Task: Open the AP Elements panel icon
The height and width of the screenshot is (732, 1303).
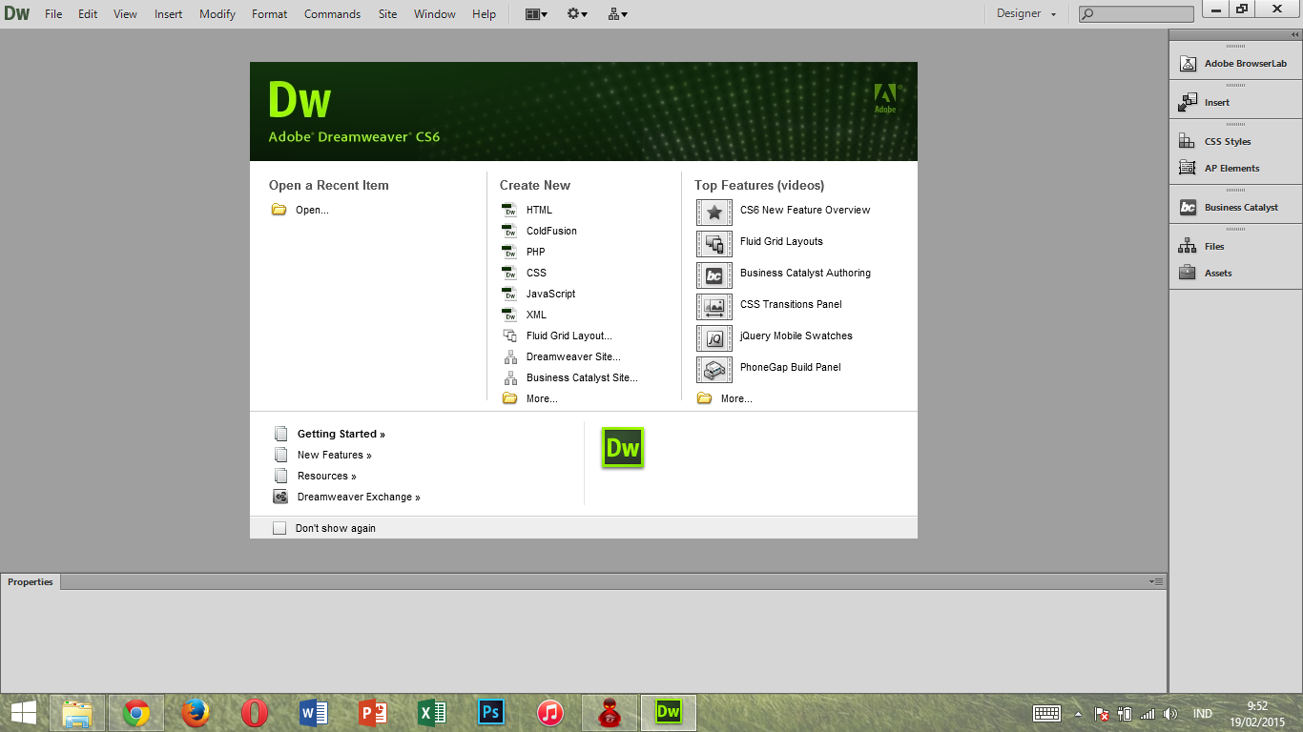Action: (1188, 168)
